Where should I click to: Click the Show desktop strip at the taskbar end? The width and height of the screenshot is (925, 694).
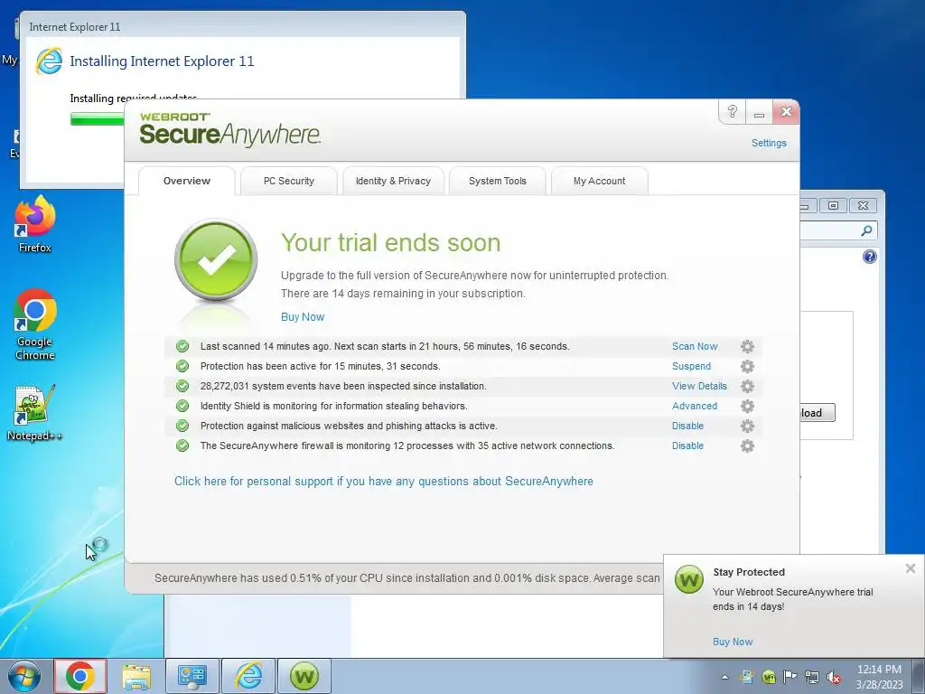point(919,676)
